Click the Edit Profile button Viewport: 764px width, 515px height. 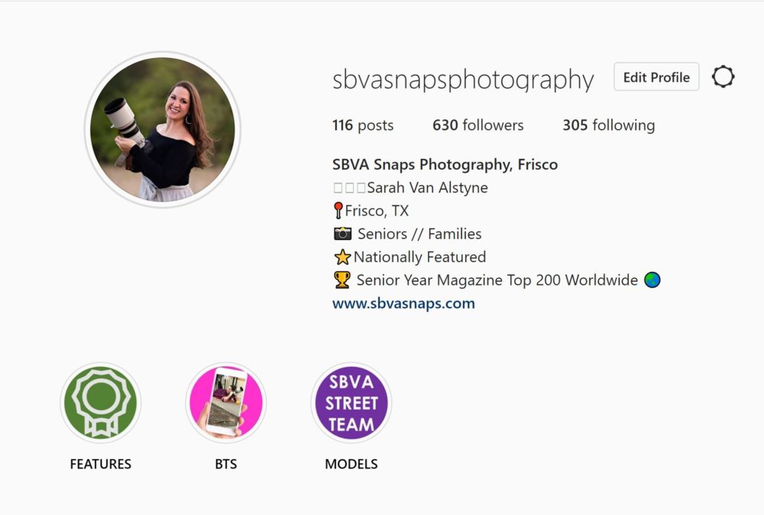tap(656, 77)
